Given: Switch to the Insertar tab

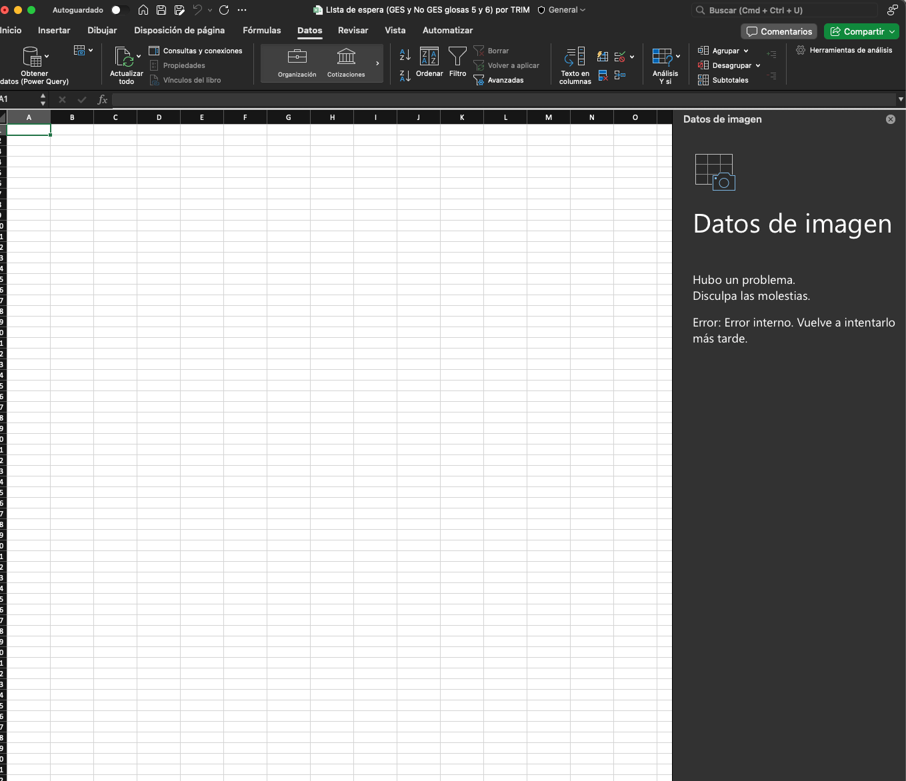Looking at the screenshot, I should (x=54, y=31).
